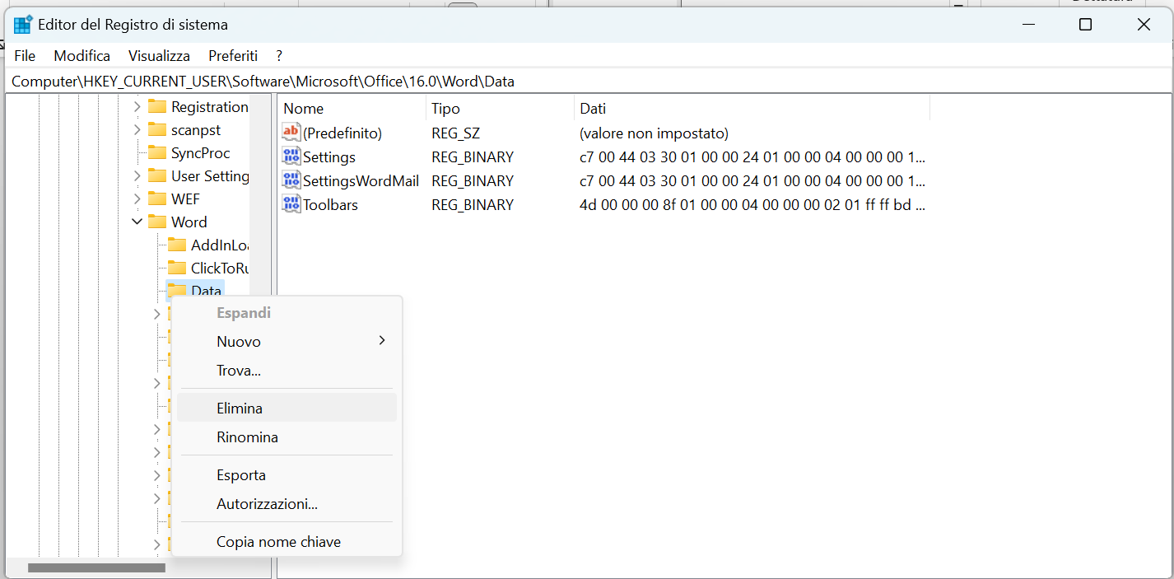Image resolution: width=1174 pixels, height=579 pixels.
Task: Open the Visualizza menu
Action: point(159,55)
